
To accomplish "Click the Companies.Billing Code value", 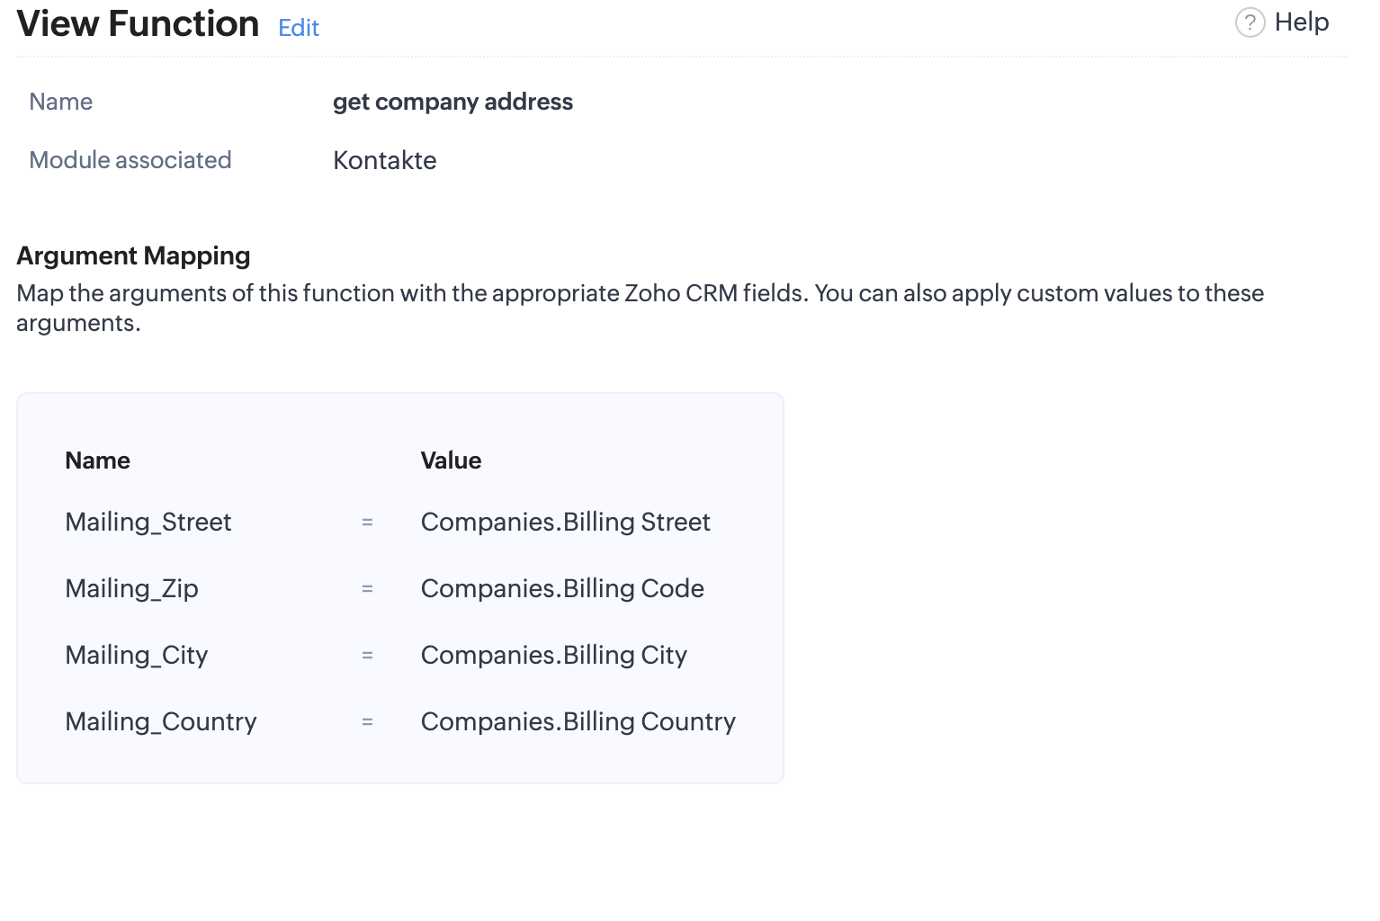I will click(x=562, y=588).
